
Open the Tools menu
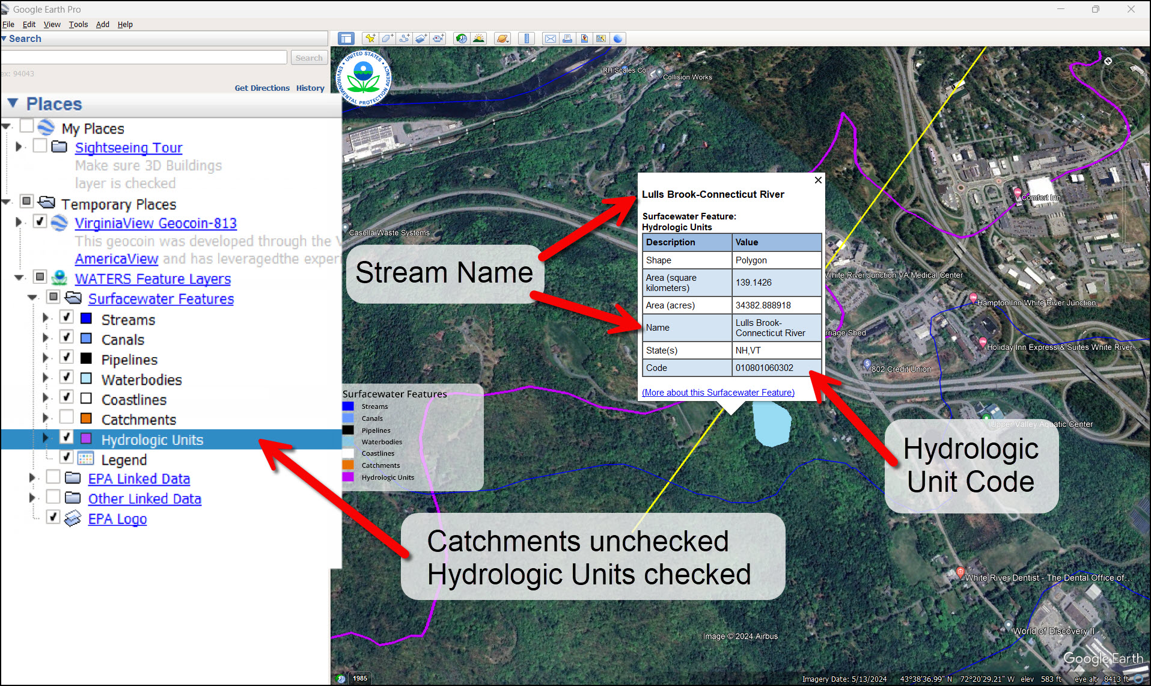click(x=78, y=24)
